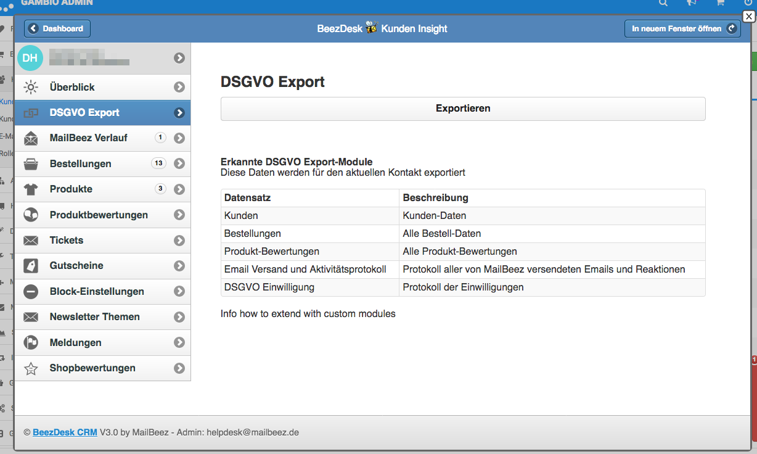757x454 pixels.
Task: Click the Datensatz column header
Action: [x=310, y=198]
